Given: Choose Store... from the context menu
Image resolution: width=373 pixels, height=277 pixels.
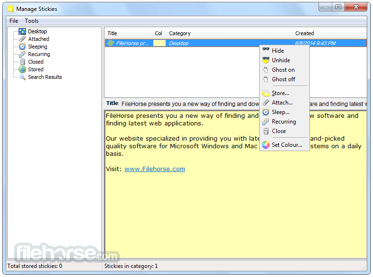Looking at the screenshot, I should [280, 93].
